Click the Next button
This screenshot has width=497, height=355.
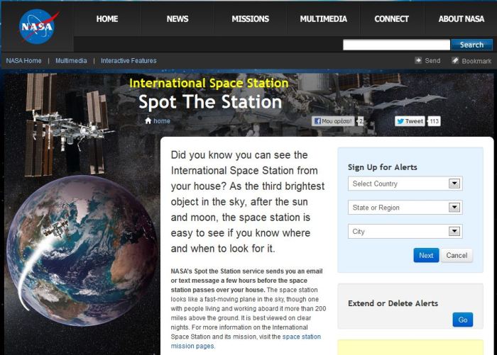pos(426,255)
